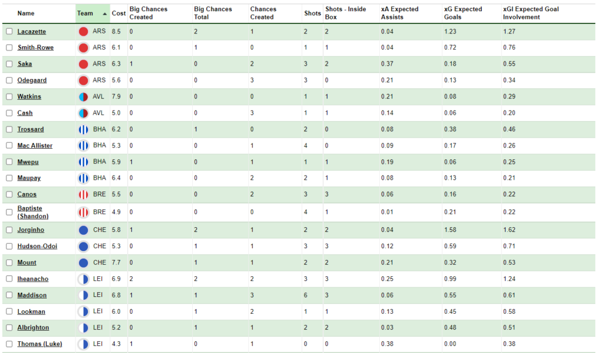Click the Chelsea badge next to Jorginho
This screenshot has height=353, width=600.
tap(84, 230)
